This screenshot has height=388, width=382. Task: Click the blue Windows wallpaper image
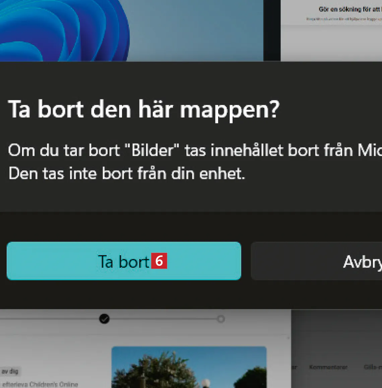coord(131,31)
